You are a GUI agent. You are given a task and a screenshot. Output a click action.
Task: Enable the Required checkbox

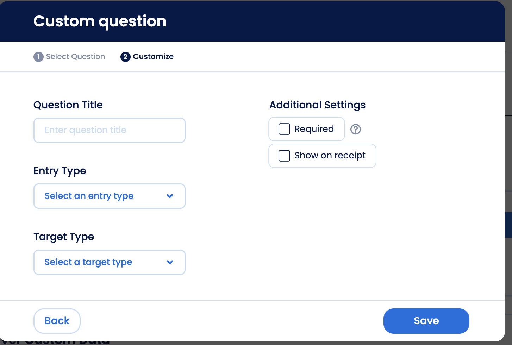(x=284, y=129)
